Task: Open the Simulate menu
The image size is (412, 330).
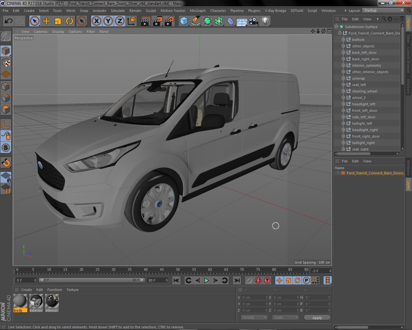Action: [118, 11]
